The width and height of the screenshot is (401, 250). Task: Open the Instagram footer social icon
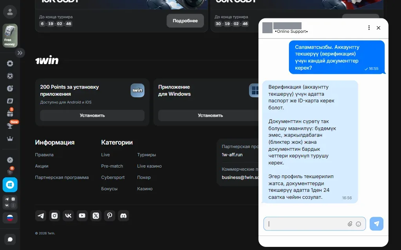(x=54, y=216)
